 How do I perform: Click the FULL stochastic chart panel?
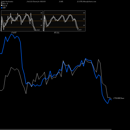tap(64, 21)
